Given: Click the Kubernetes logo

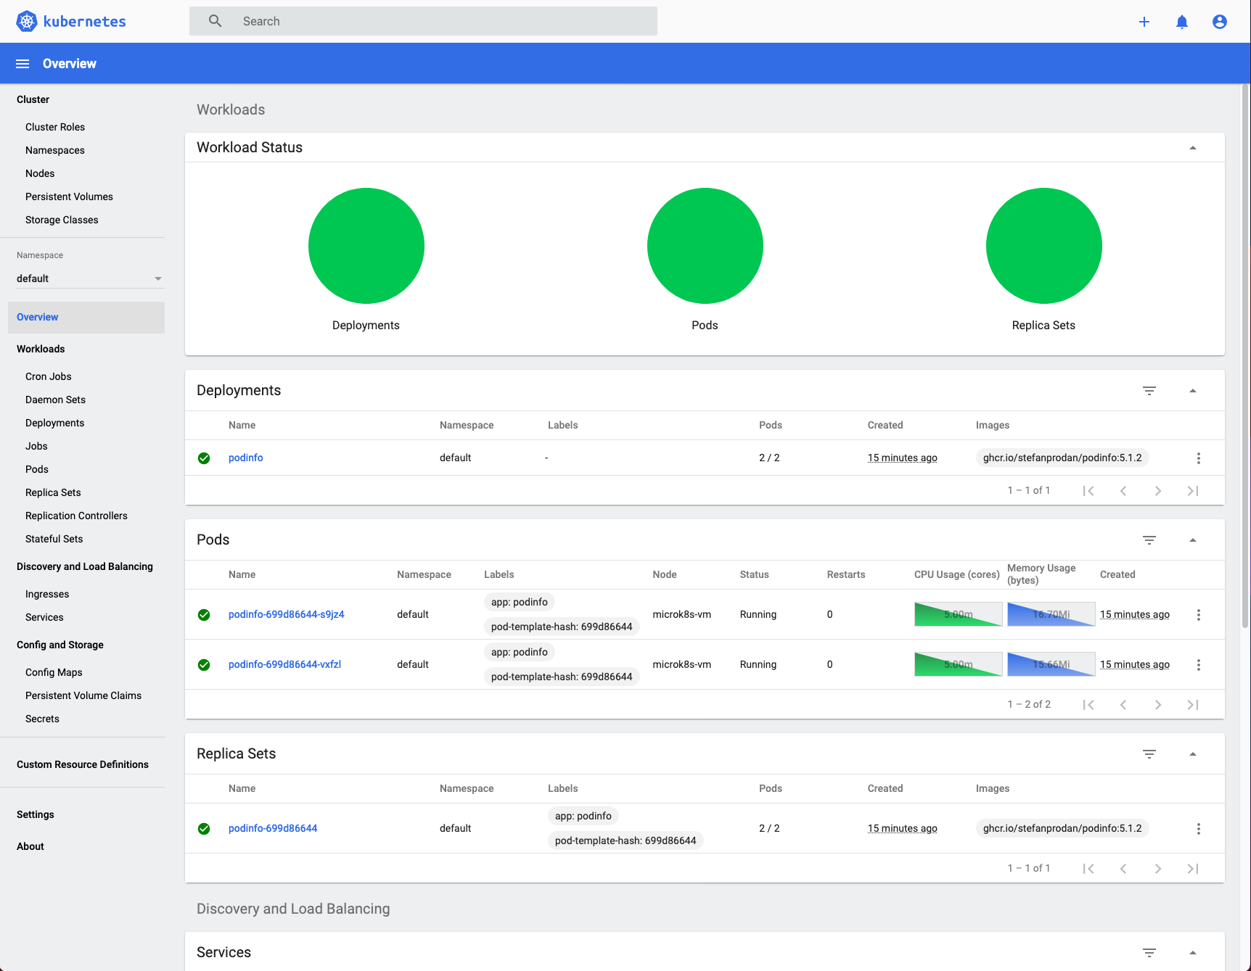Looking at the screenshot, I should pyautogui.click(x=27, y=21).
